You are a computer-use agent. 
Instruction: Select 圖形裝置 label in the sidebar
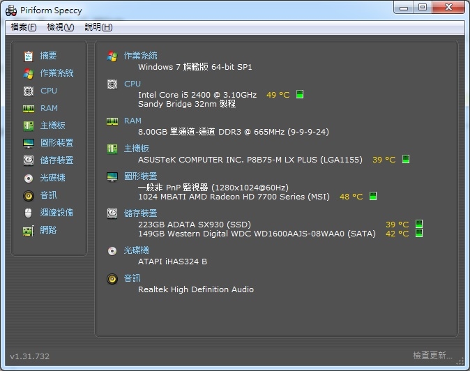(57, 143)
